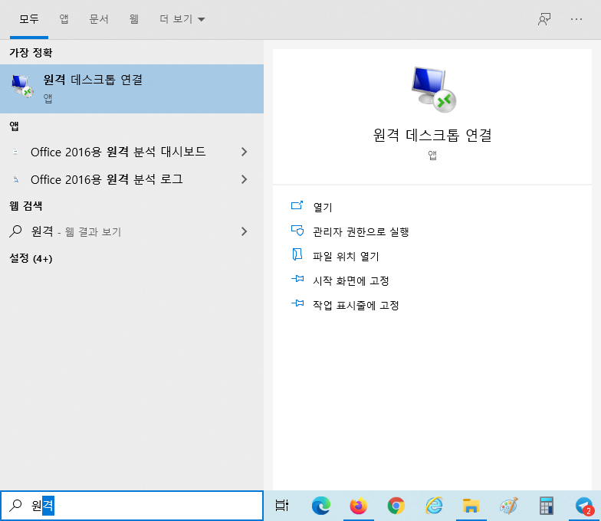Click the 원격 데스크톱 연결 title in preview
Screen dimensions: 601x521
tap(432, 135)
